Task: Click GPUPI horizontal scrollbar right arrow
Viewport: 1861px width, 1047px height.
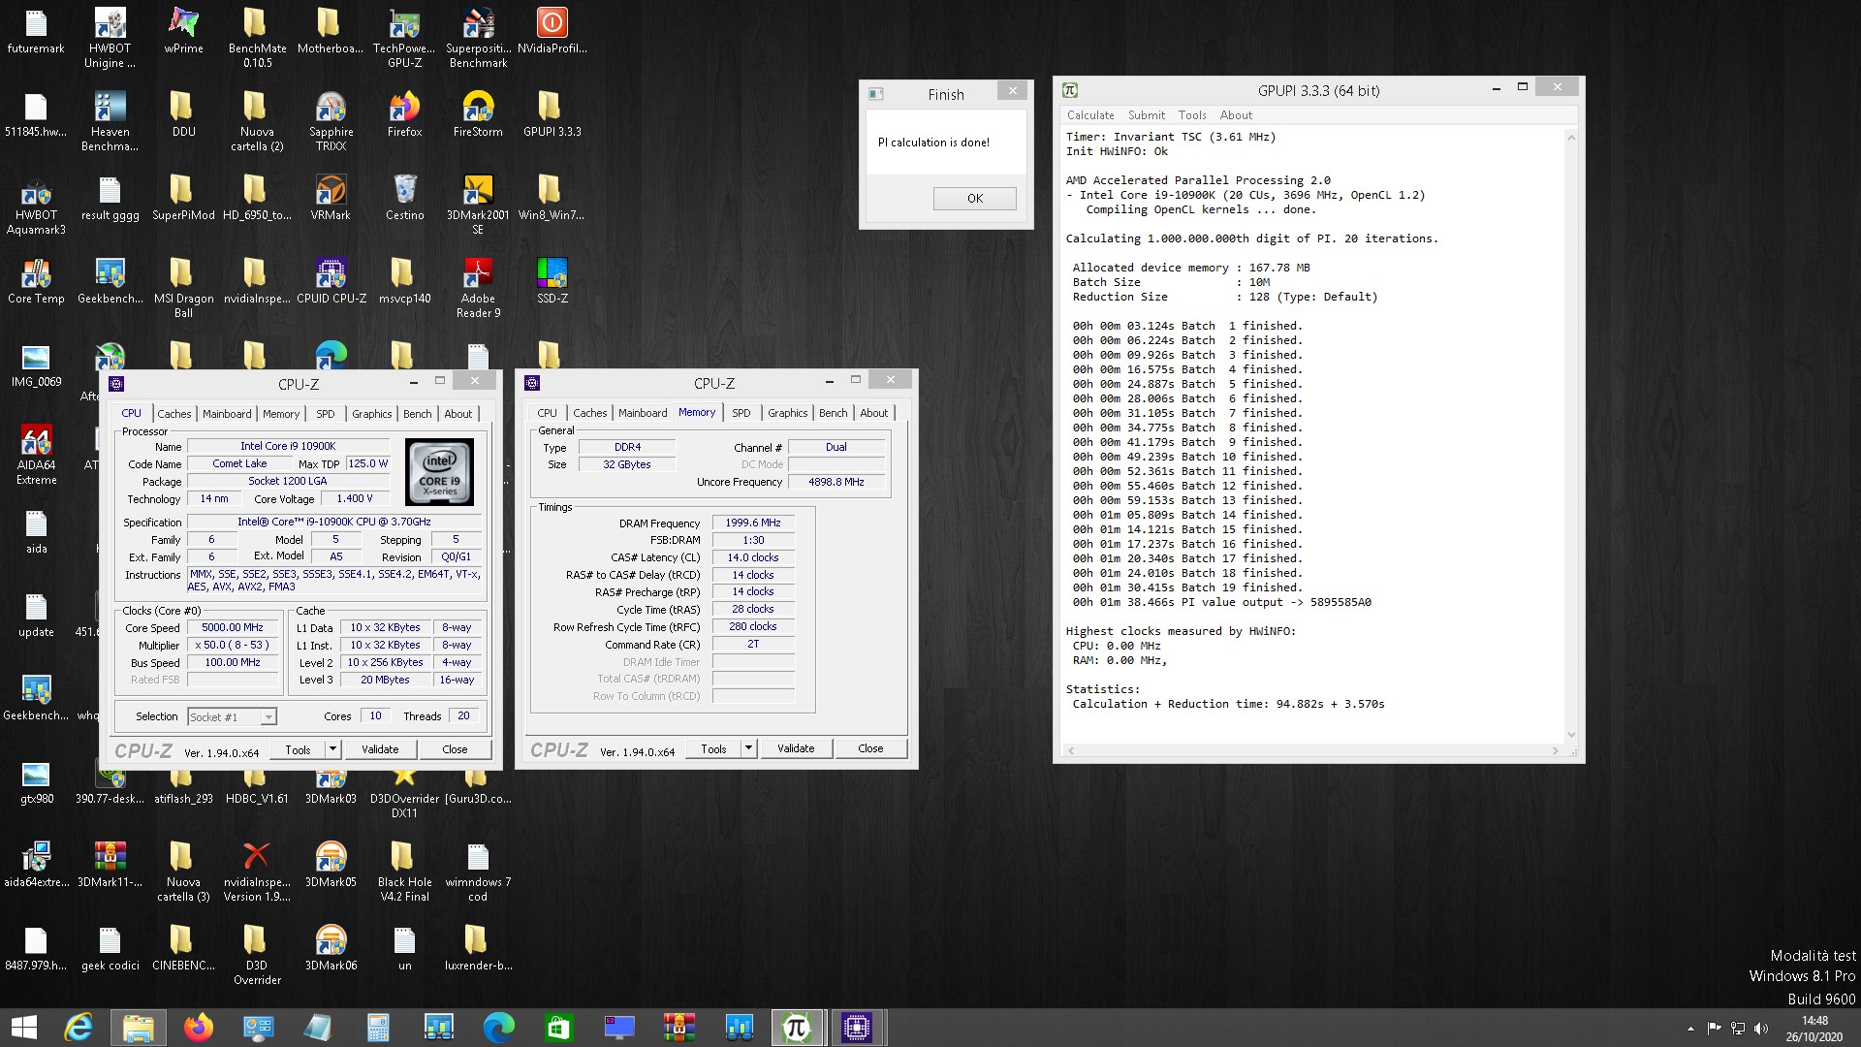Action: 1556,750
